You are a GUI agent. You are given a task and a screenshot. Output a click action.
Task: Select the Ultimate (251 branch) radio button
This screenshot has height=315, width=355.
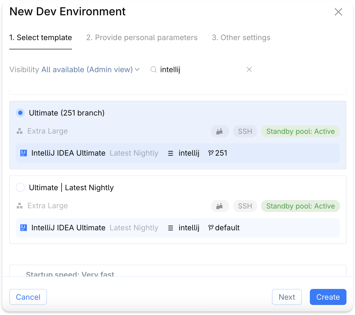pyautogui.click(x=20, y=113)
